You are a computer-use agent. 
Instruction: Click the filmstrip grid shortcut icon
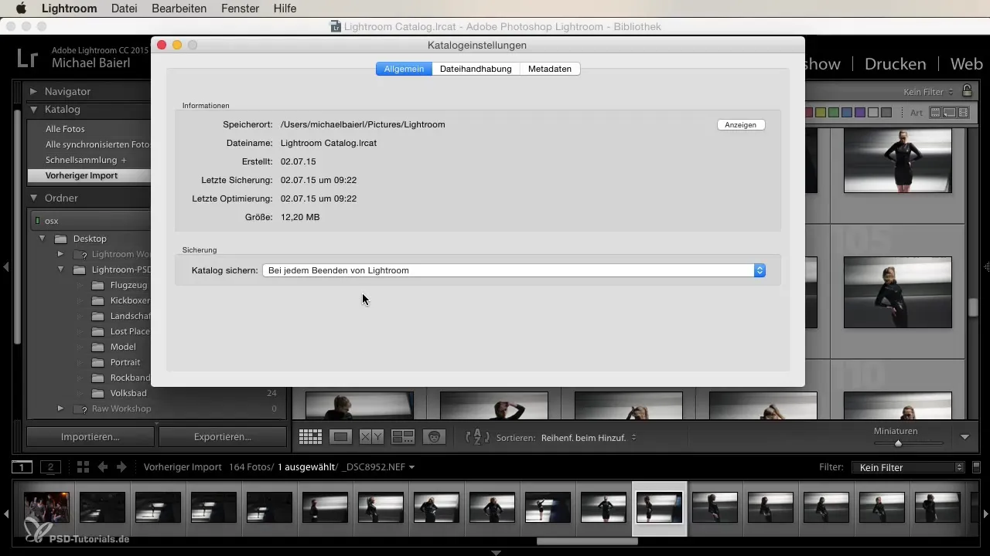83,467
